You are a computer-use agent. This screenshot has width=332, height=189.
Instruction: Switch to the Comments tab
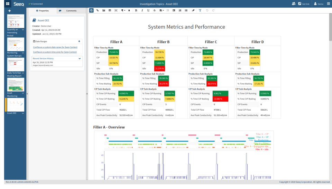click(71, 11)
